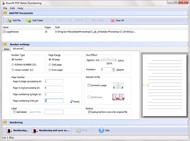This screenshot has height=141, width=190.
Task: Click the Label Prefix input field
Action: [x=54, y=112]
